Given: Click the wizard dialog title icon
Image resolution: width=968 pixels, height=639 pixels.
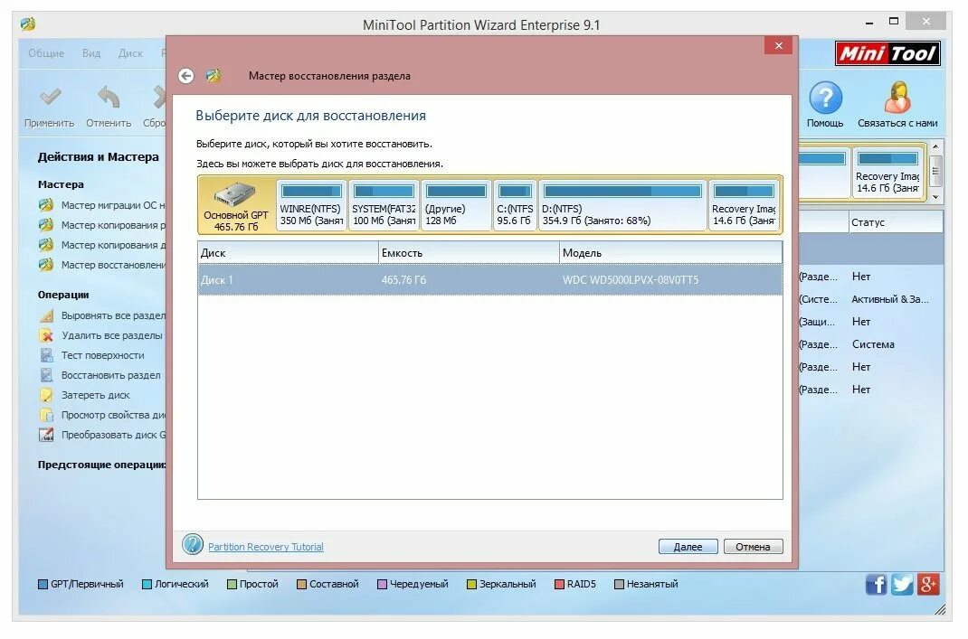Looking at the screenshot, I should click(x=214, y=76).
